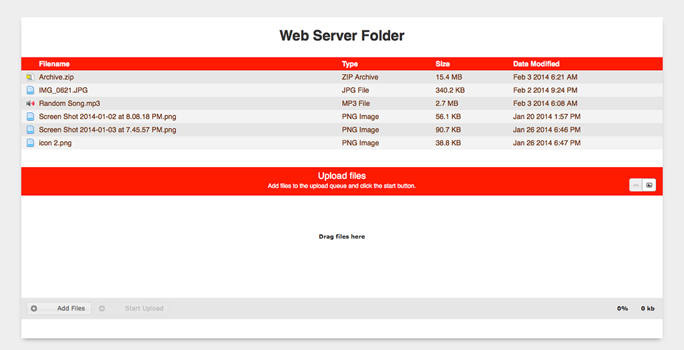Click the Archive.zip file icon
The height and width of the screenshot is (350, 684).
click(30, 77)
